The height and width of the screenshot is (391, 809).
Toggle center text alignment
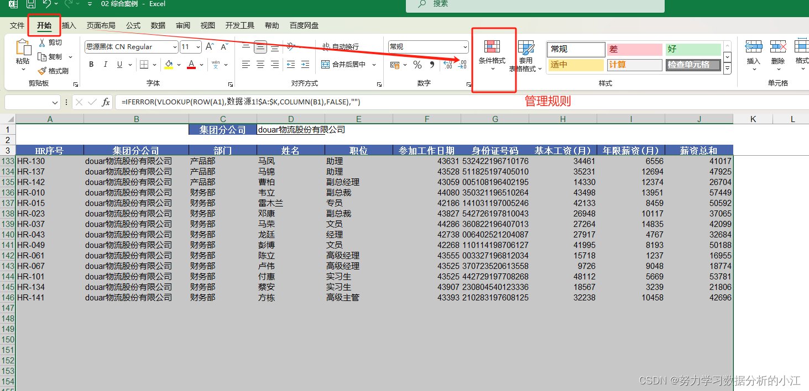coord(260,65)
